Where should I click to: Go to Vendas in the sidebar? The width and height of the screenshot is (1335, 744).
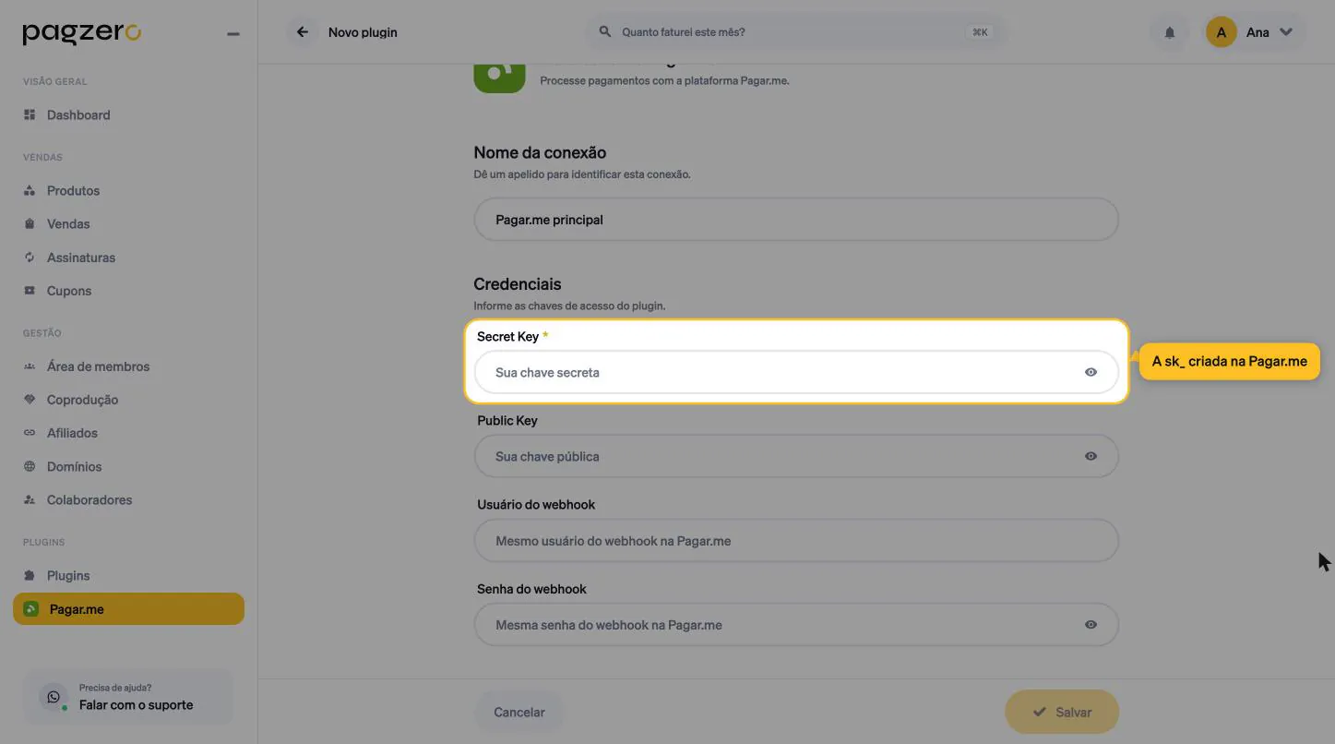point(128,223)
